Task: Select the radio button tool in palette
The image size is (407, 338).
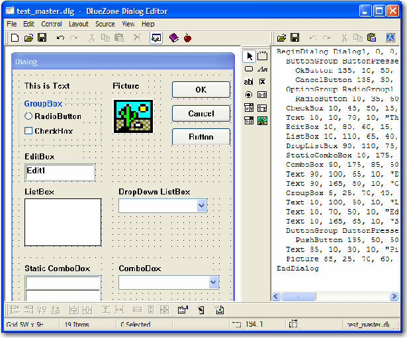Action: coord(249,95)
